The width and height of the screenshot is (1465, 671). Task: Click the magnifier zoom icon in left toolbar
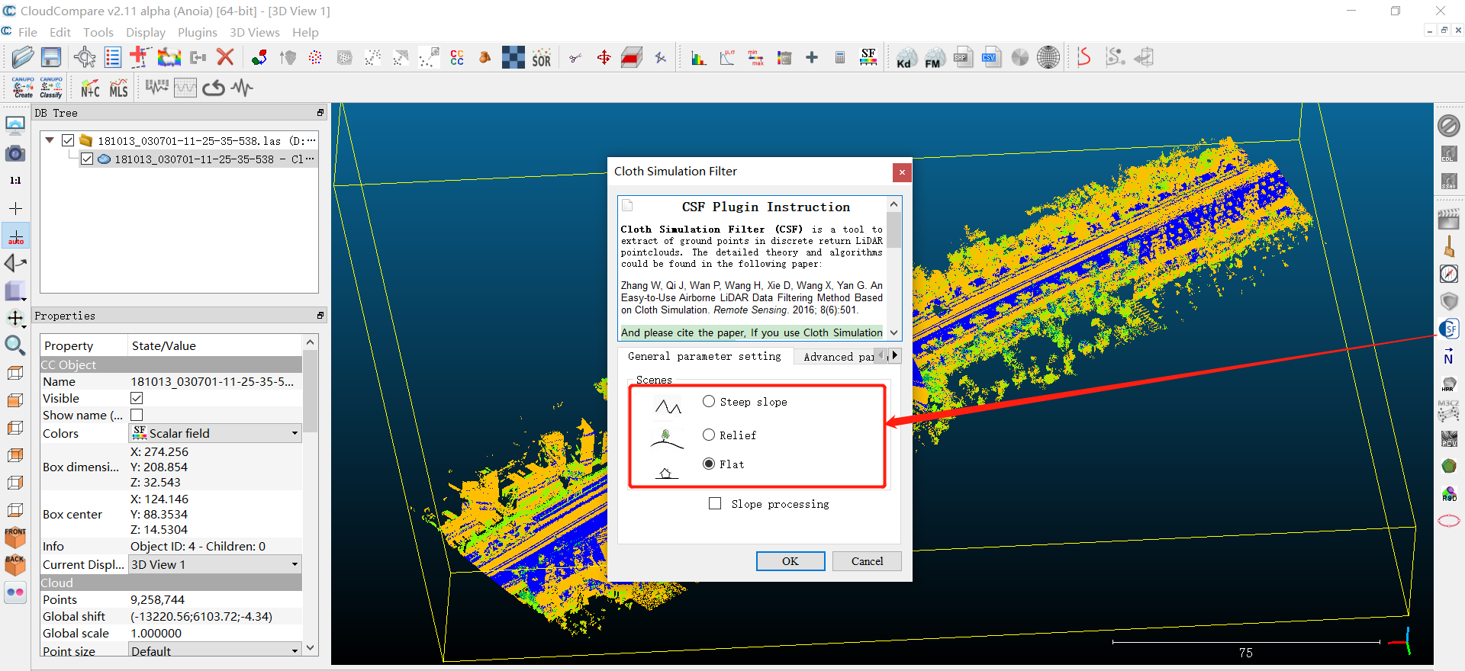[15, 345]
